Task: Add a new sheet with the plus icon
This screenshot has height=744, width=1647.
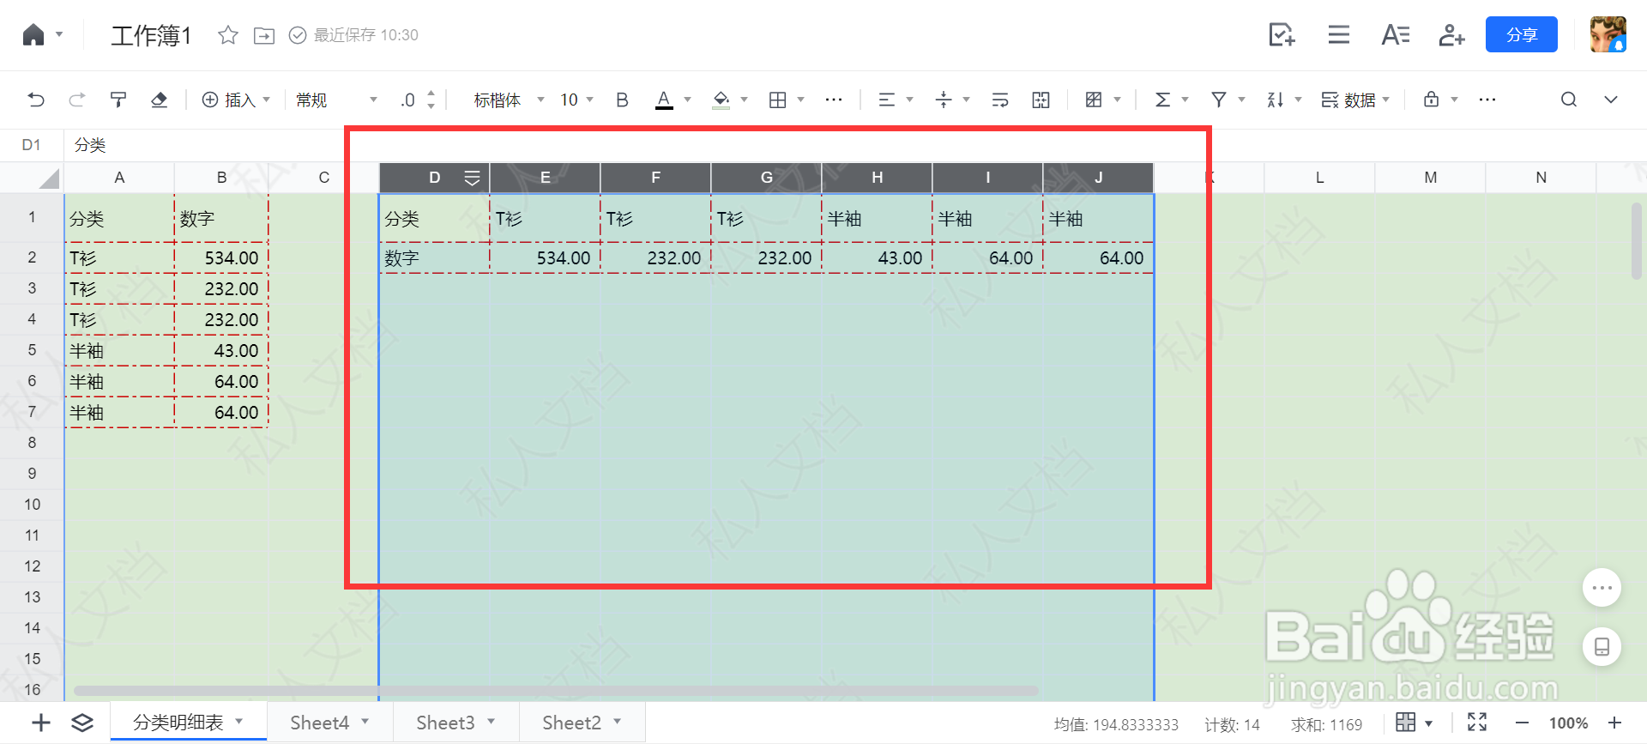Action: click(40, 723)
